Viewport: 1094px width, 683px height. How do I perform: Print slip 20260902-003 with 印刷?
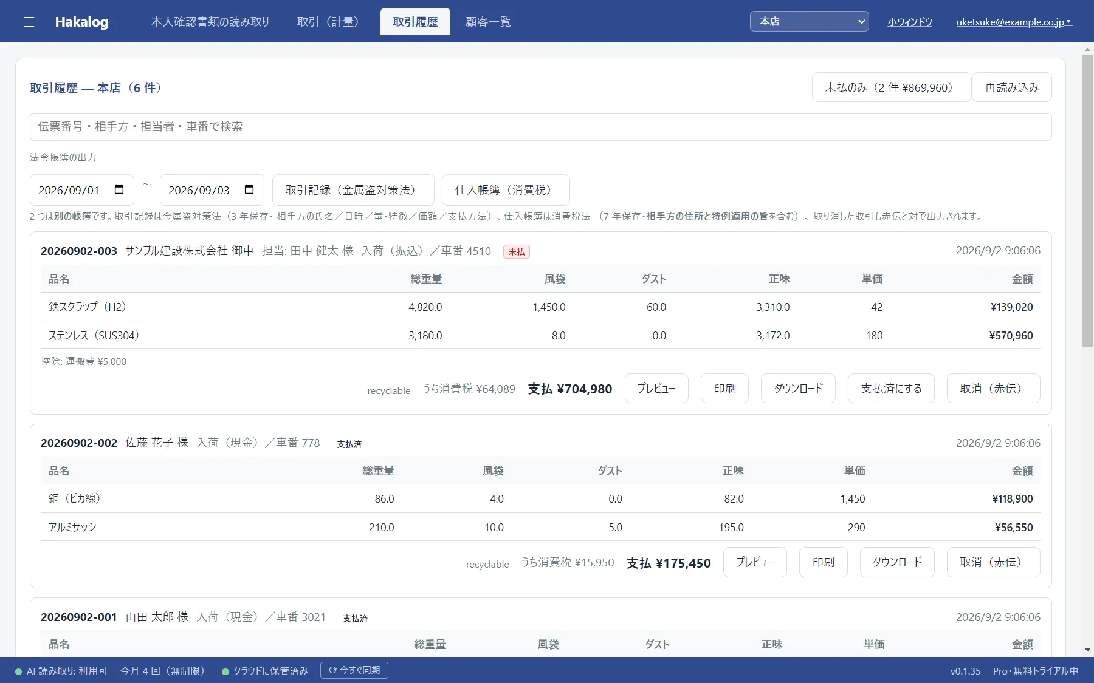[x=724, y=388]
